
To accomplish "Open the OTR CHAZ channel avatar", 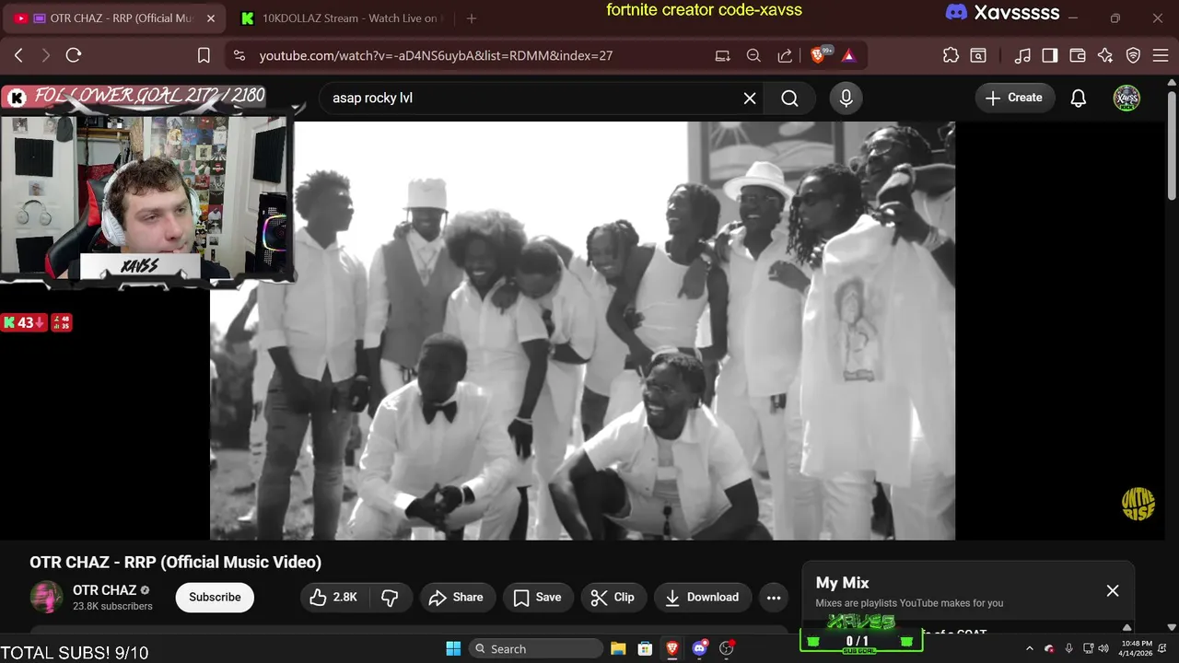I will pos(46,597).
